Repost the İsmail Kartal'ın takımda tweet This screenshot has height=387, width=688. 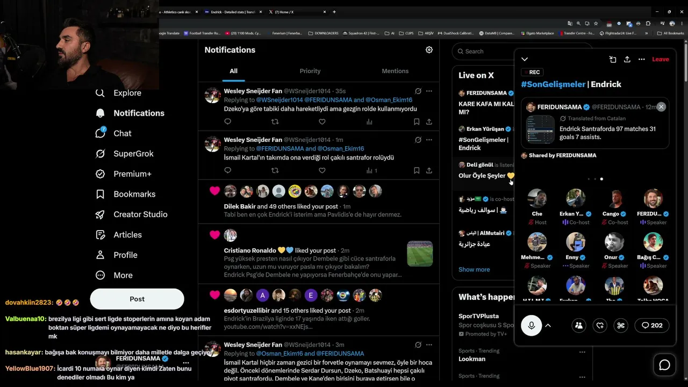click(275, 170)
